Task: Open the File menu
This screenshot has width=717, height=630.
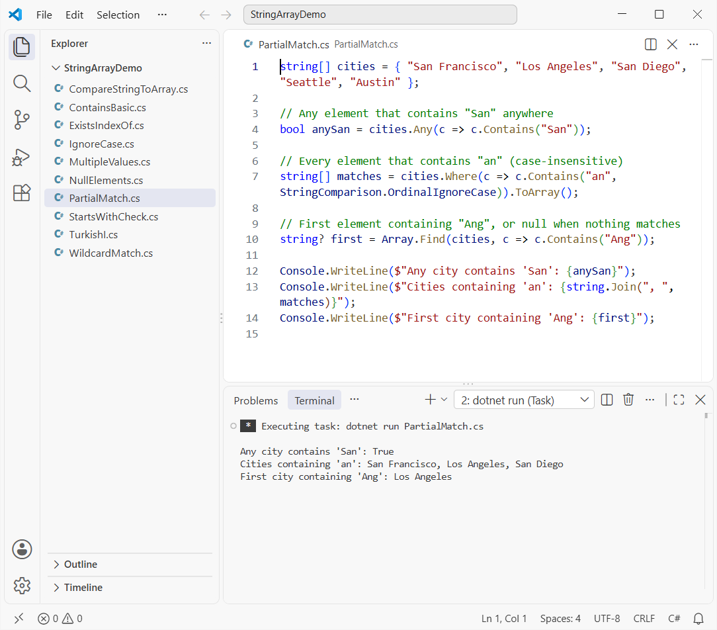Action: [x=44, y=15]
